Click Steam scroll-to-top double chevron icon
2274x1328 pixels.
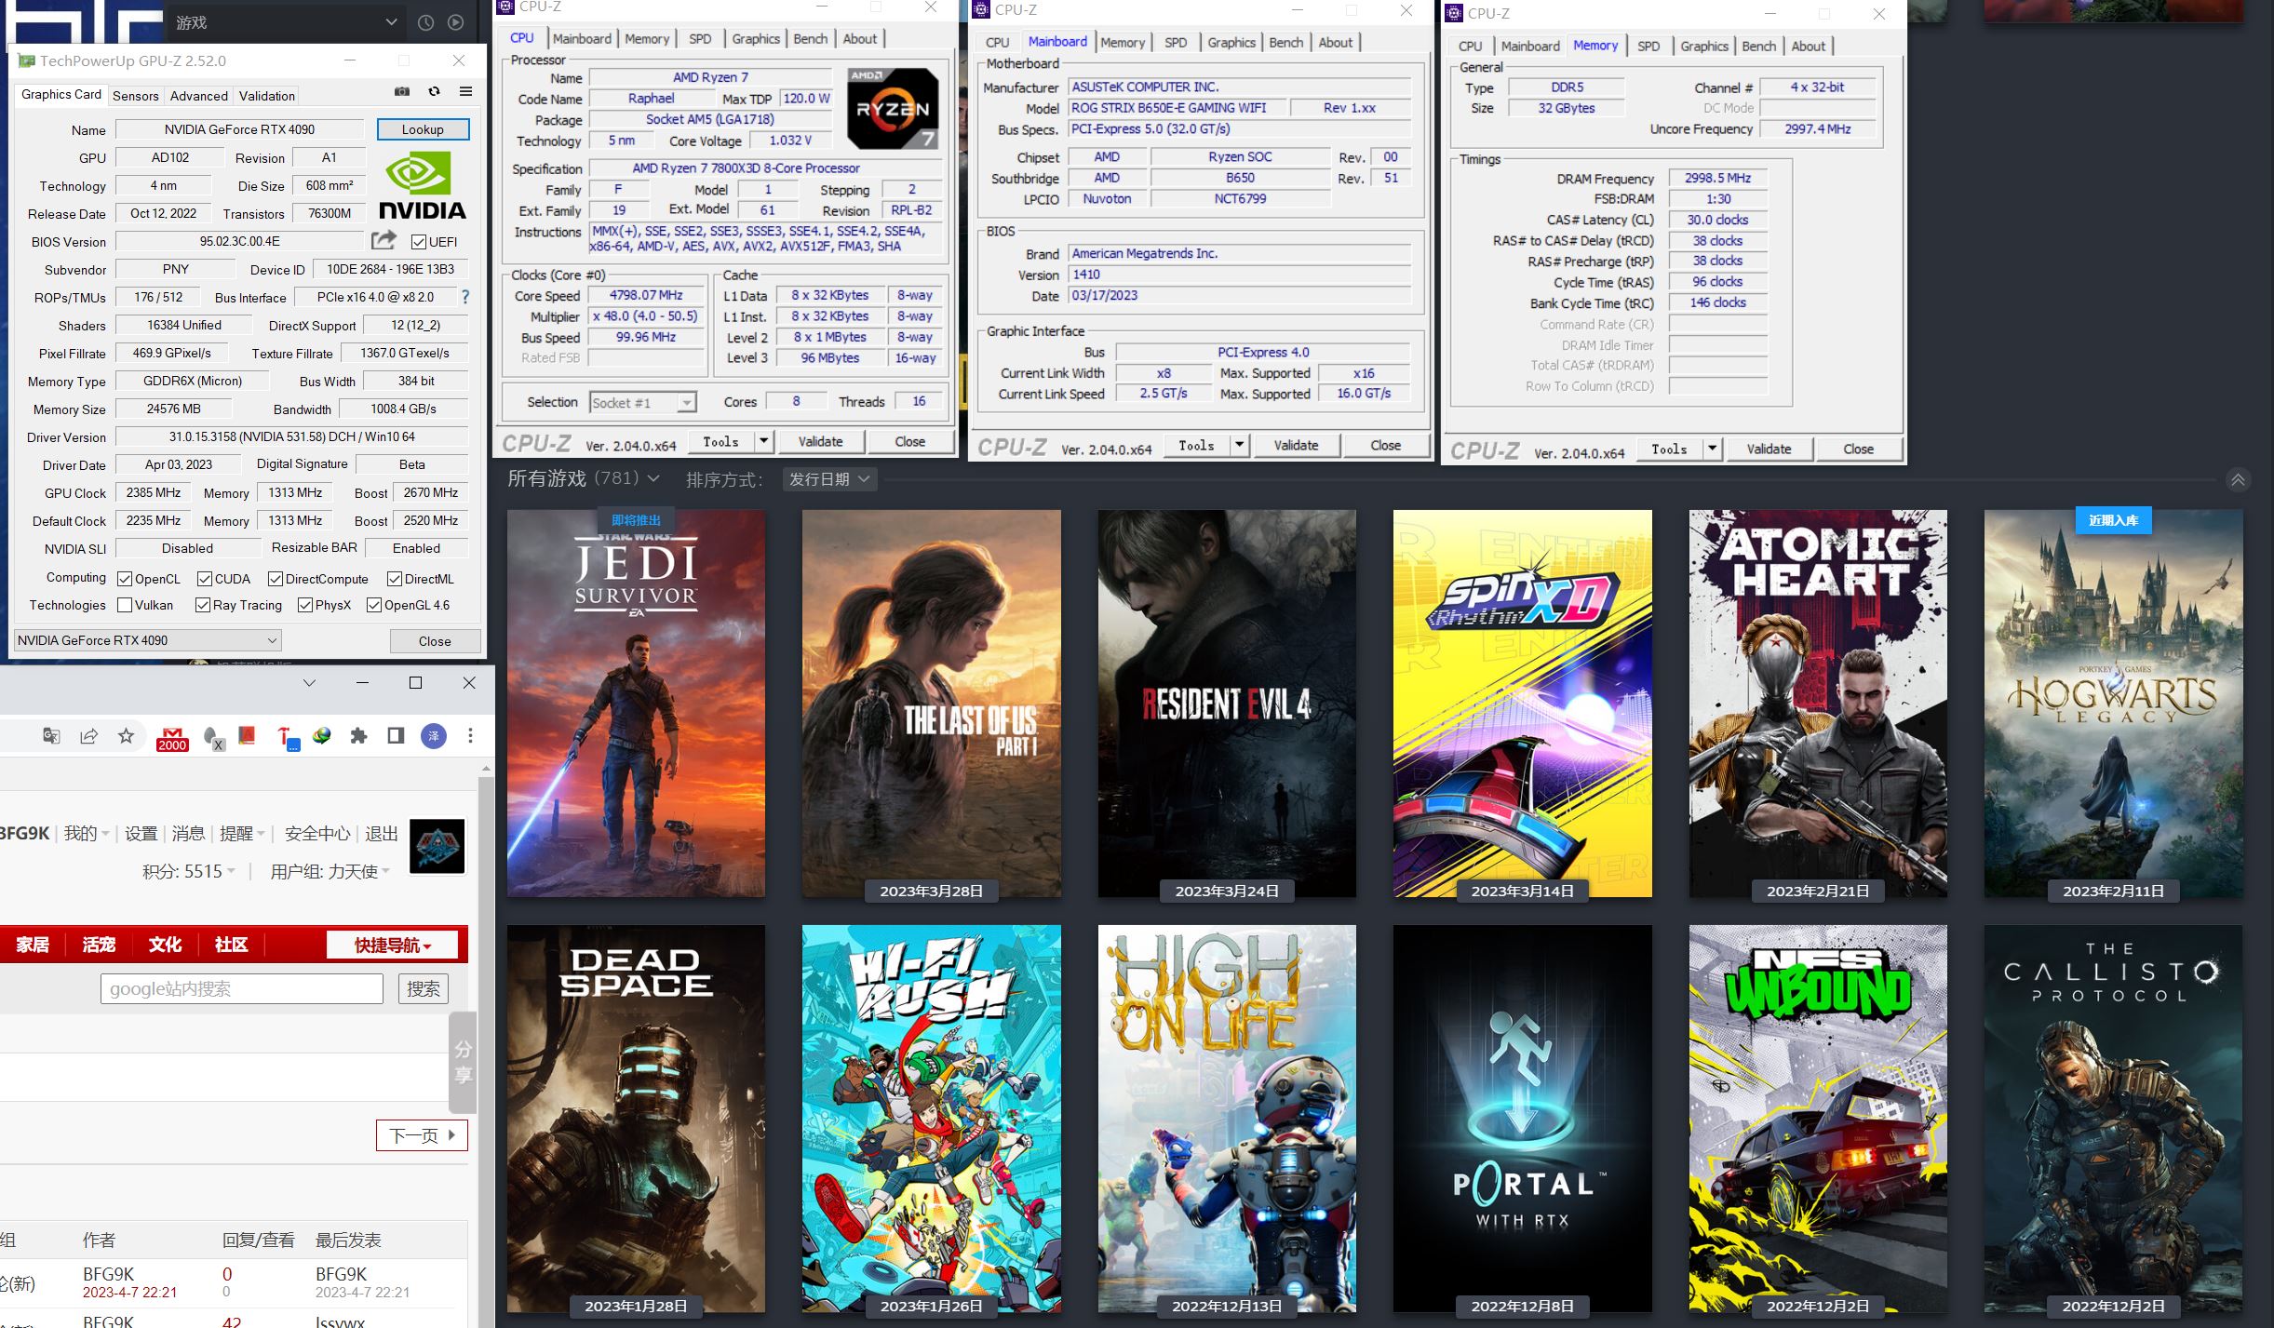[2238, 479]
